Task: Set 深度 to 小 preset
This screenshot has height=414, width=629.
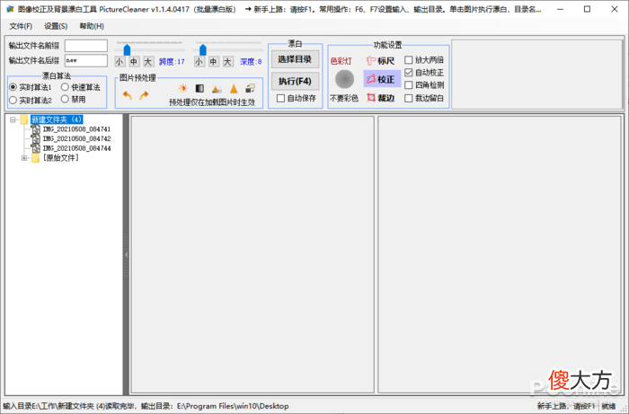Action: 199,62
